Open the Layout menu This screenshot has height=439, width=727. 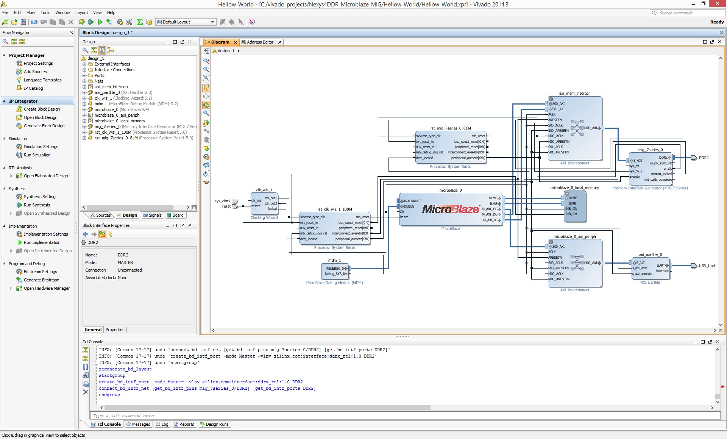tap(81, 12)
